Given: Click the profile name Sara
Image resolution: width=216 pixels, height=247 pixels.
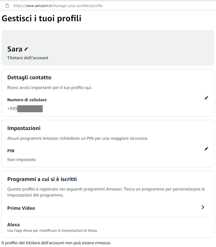Looking at the screenshot, I should (x=15, y=49).
